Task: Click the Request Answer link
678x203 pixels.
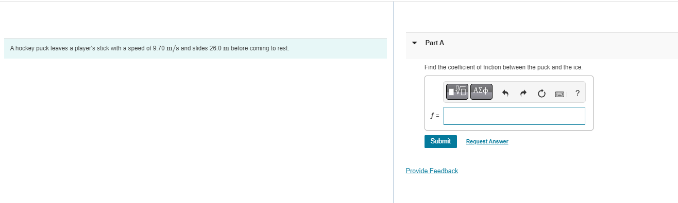Action: pos(487,142)
